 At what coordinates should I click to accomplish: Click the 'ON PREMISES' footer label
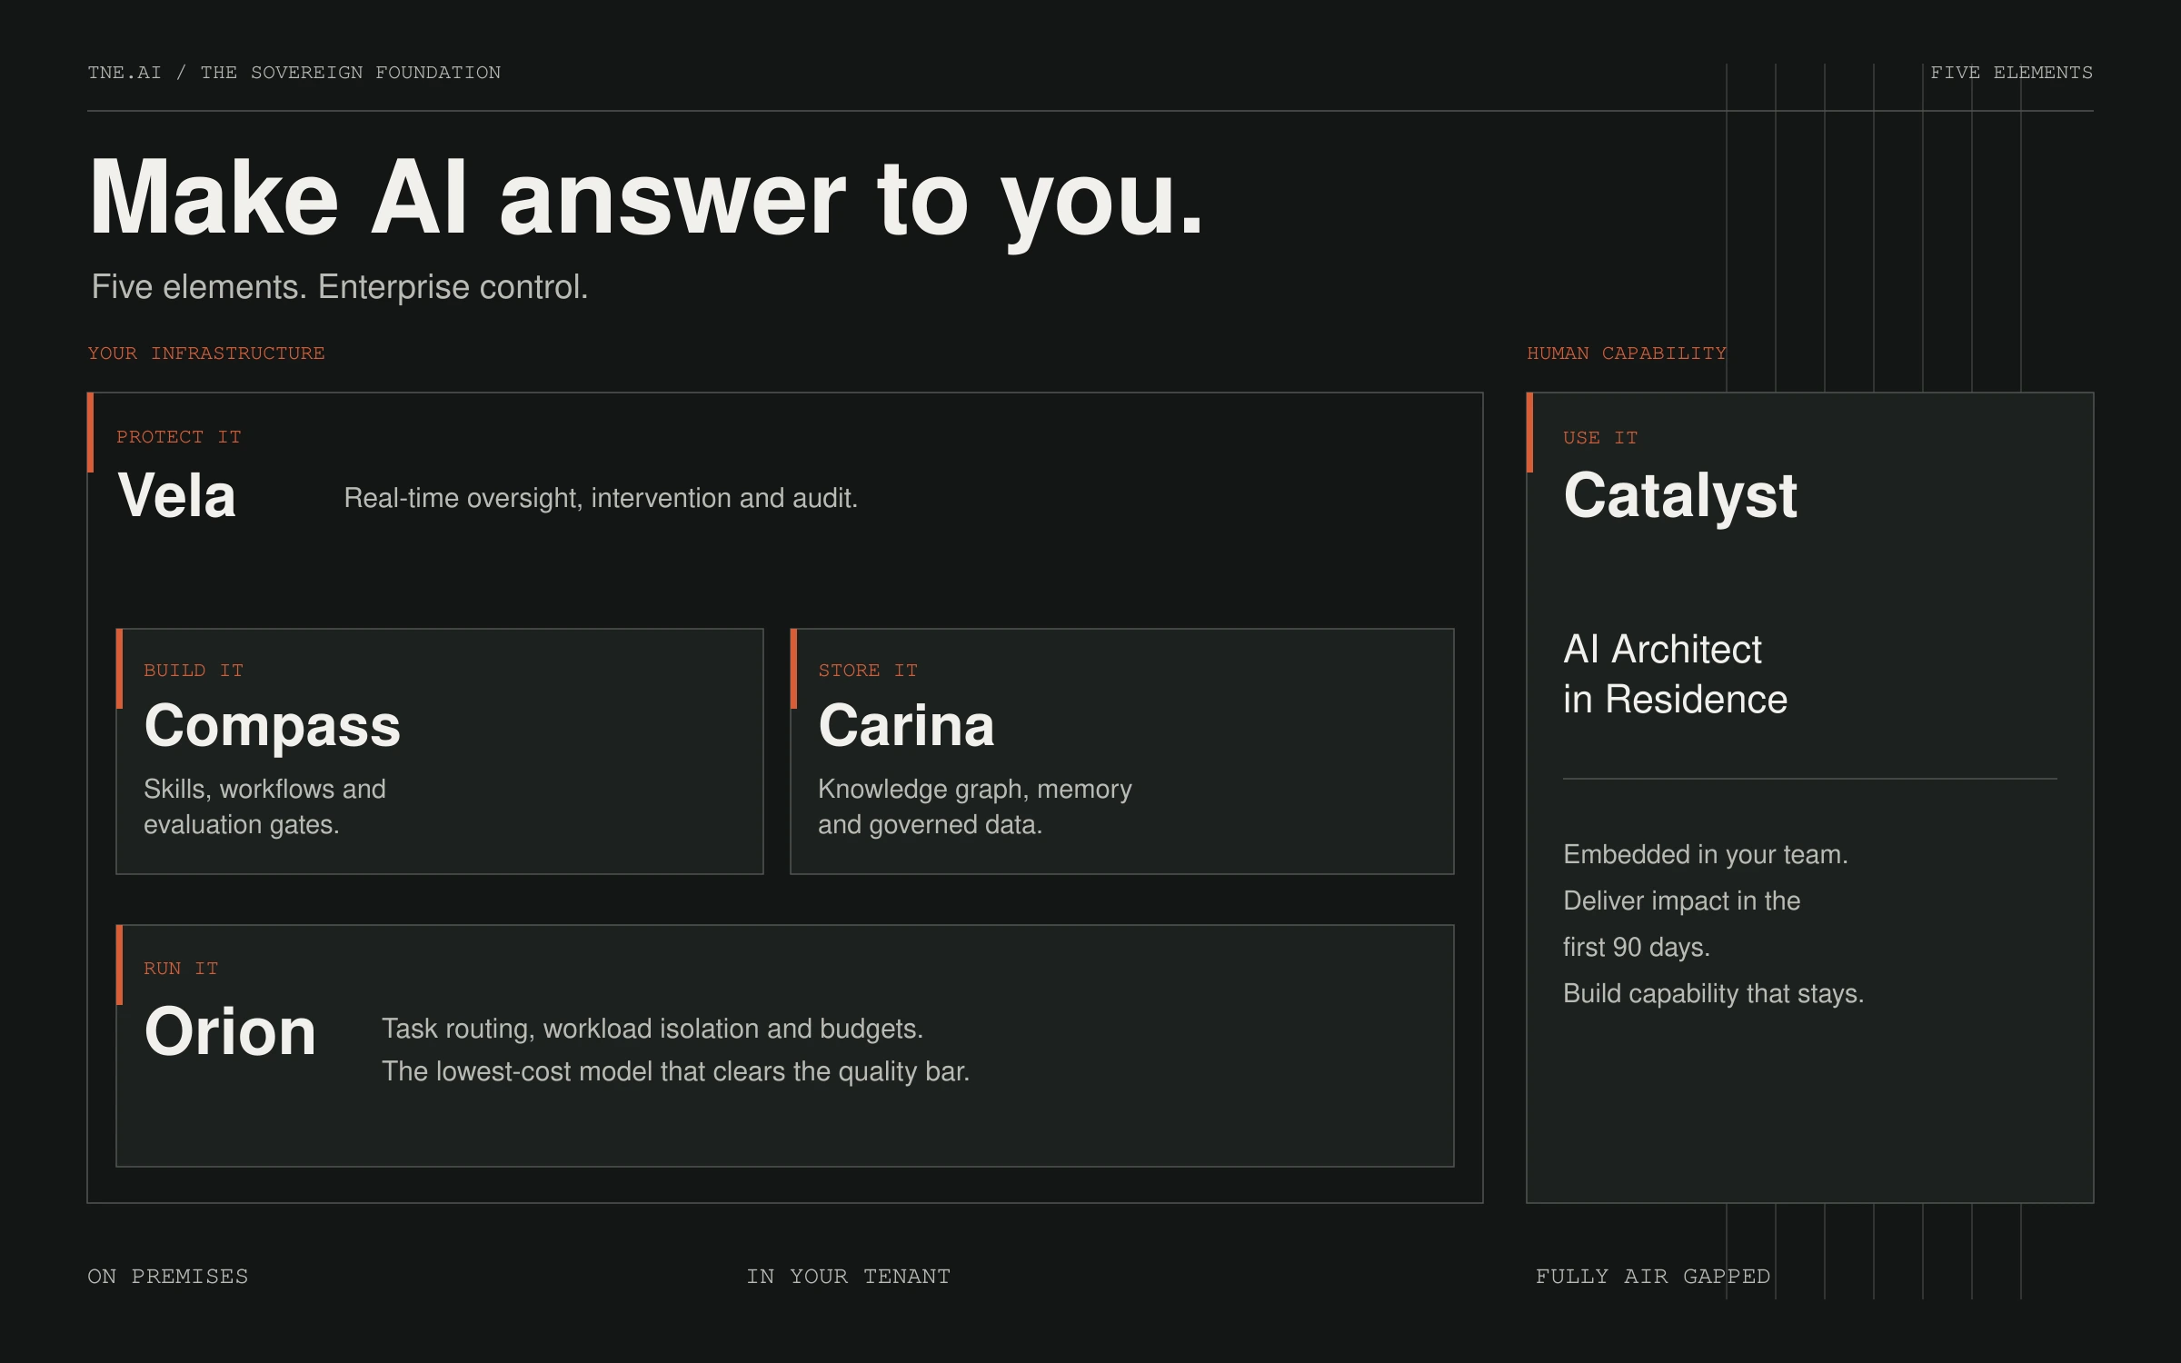(168, 1277)
